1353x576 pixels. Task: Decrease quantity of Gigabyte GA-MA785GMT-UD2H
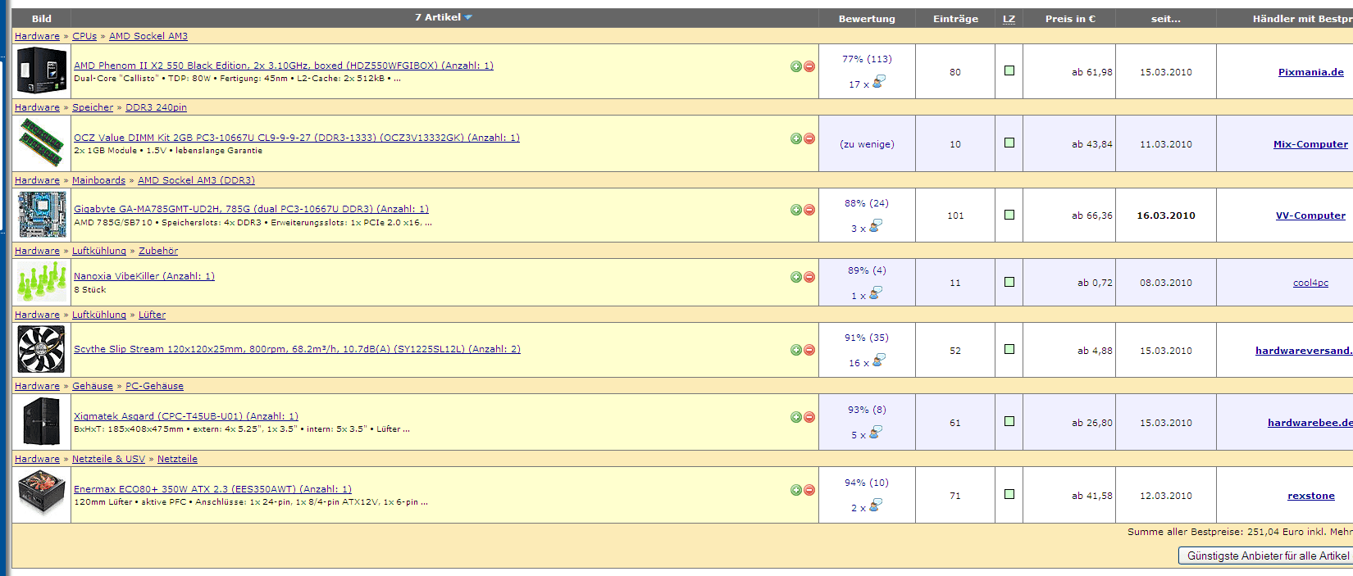click(809, 210)
